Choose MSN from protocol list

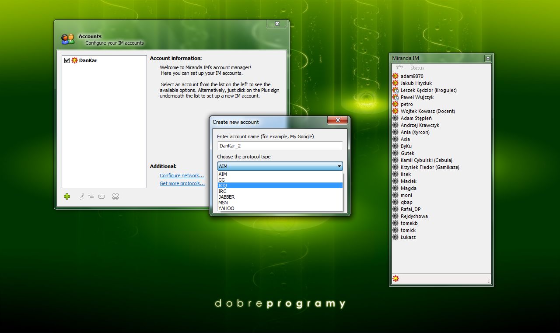pyautogui.click(x=280, y=203)
